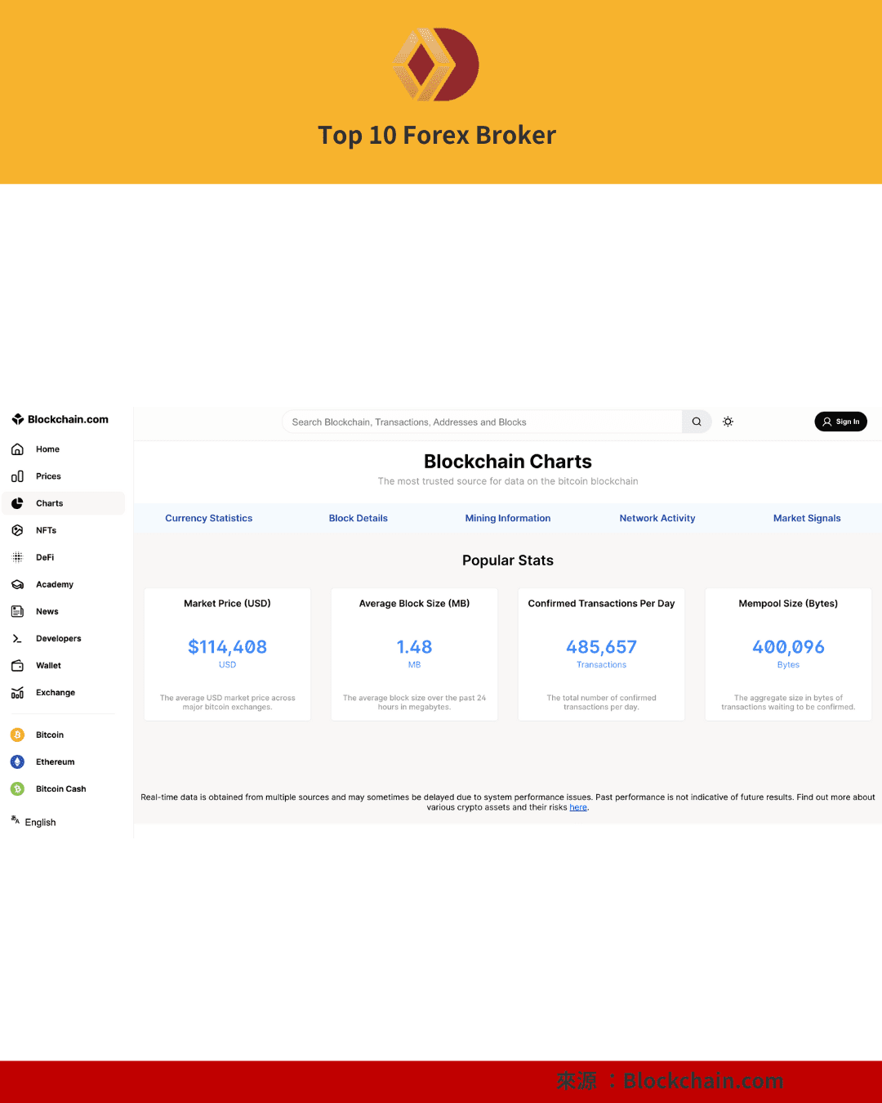Switch to the Mining Information tab
Image resolution: width=882 pixels, height=1103 pixels.
click(507, 518)
